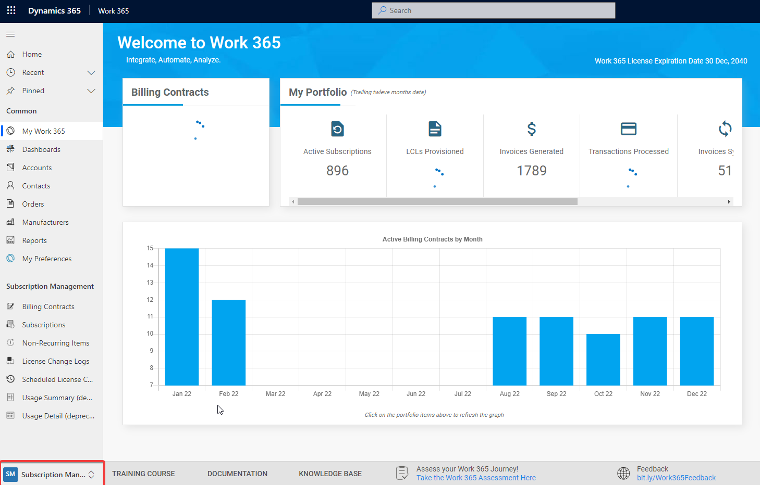Image resolution: width=760 pixels, height=485 pixels.
Task: Click the Work 365 assessment checklist icon
Action: coord(402,473)
